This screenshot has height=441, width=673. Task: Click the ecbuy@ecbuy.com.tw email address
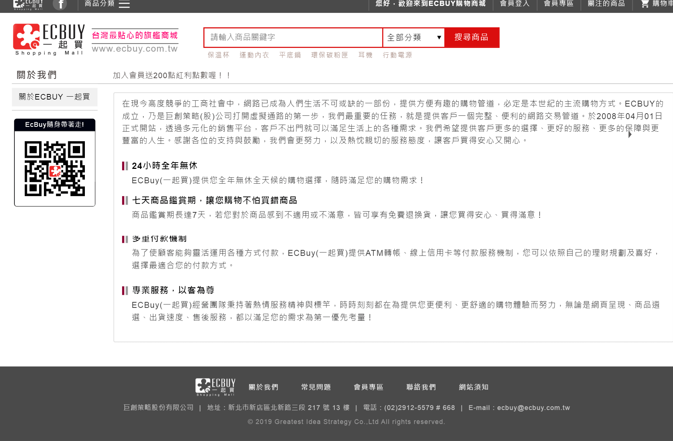[534, 408]
